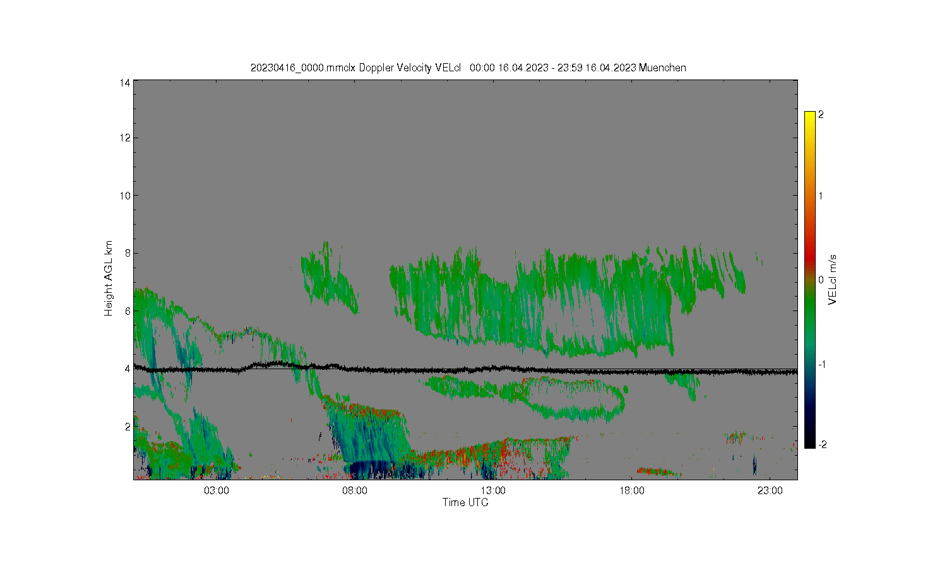Click the 'VELcl m/s' colorbar label
The height and width of the screenshot is (568, 947).
tap(833, 280)
